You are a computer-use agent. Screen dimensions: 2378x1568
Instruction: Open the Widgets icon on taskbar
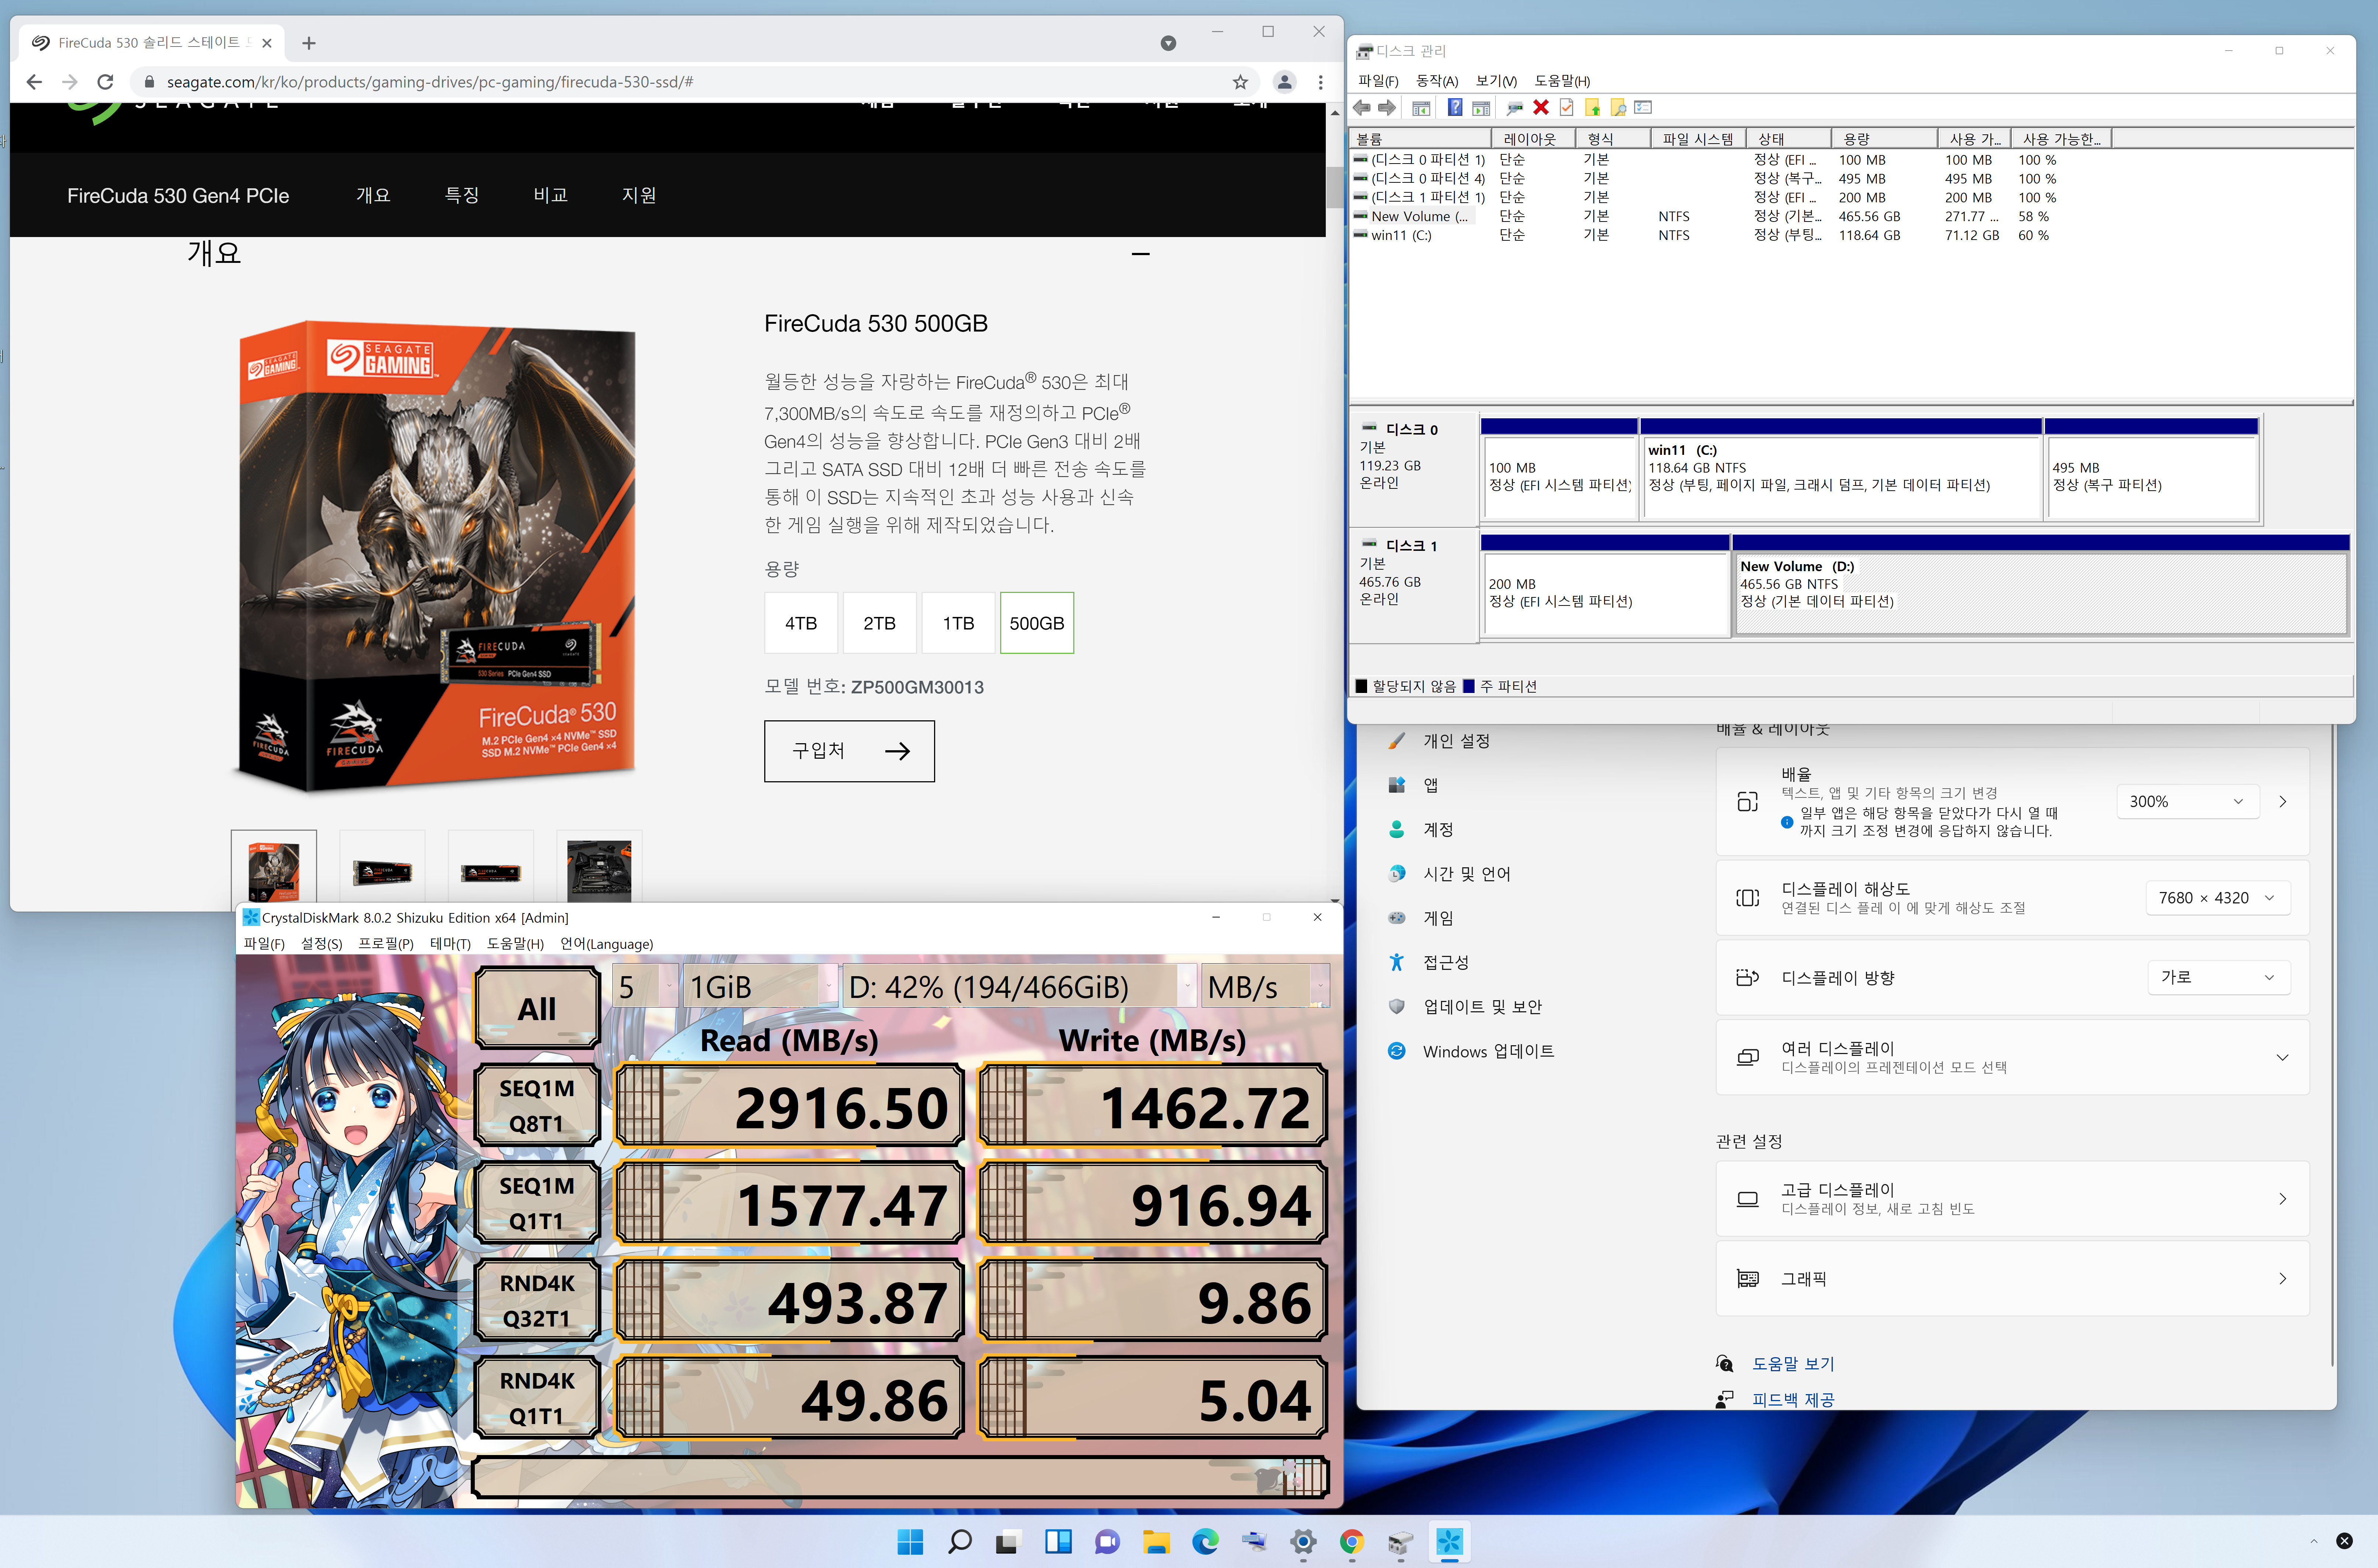1058,1542
